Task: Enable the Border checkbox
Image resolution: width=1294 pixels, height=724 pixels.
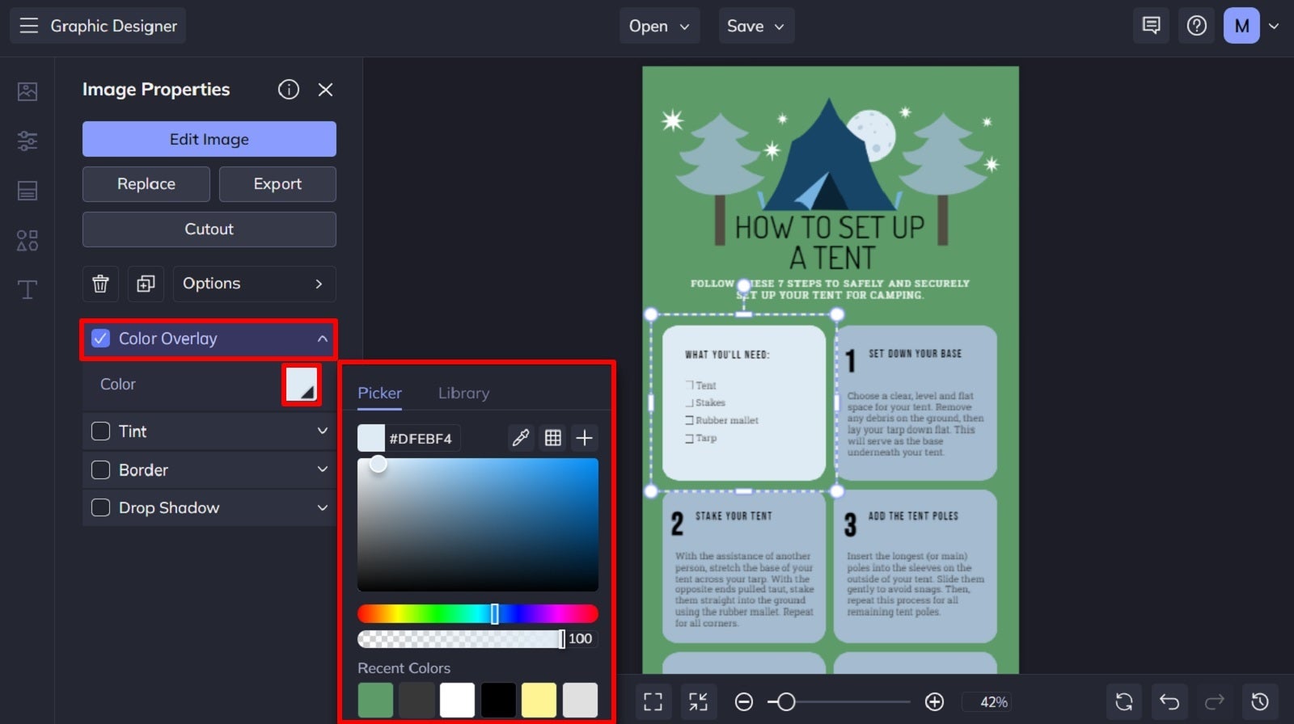Action: (x=101, y=469)
